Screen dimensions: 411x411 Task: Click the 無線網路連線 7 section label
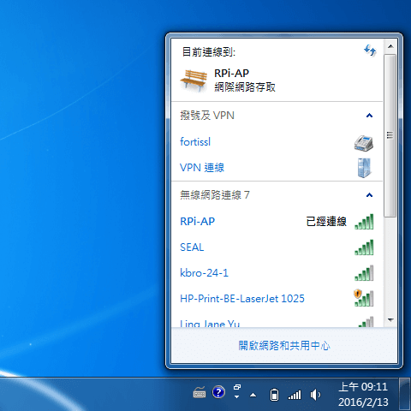pyautogui.click(x=215, y=195)
